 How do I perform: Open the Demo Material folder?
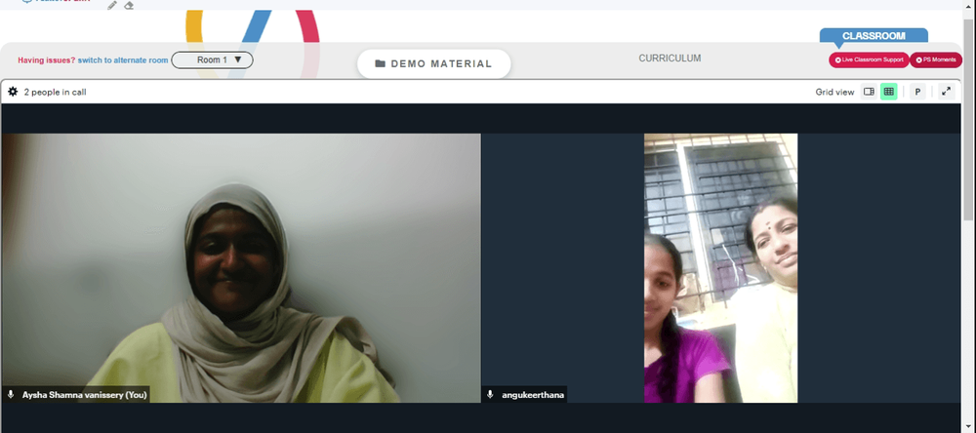434,63
